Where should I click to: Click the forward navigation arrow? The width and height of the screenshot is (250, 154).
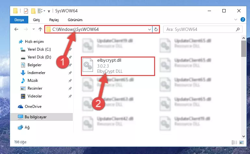26,29
